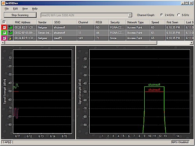
Task: Click the horizontal scrollbar left arrow
Action: pyautogui.click(x=3, y=42)
